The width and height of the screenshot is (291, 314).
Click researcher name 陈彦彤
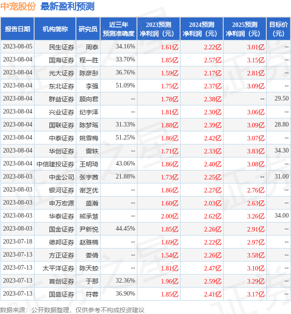point(89,73)
